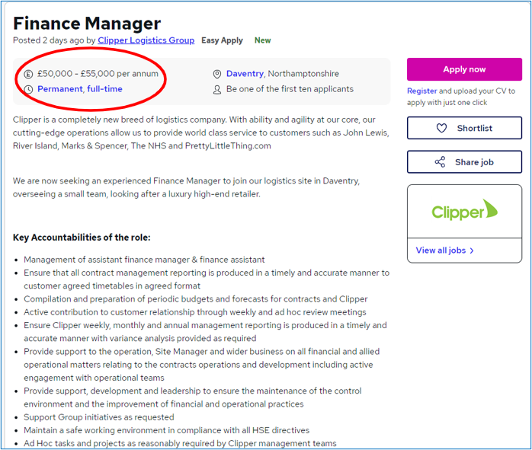Viewport: 532px width, 450px height.
Task: Click 'Posted 2 days ago by' text
Action: [54, 40]
